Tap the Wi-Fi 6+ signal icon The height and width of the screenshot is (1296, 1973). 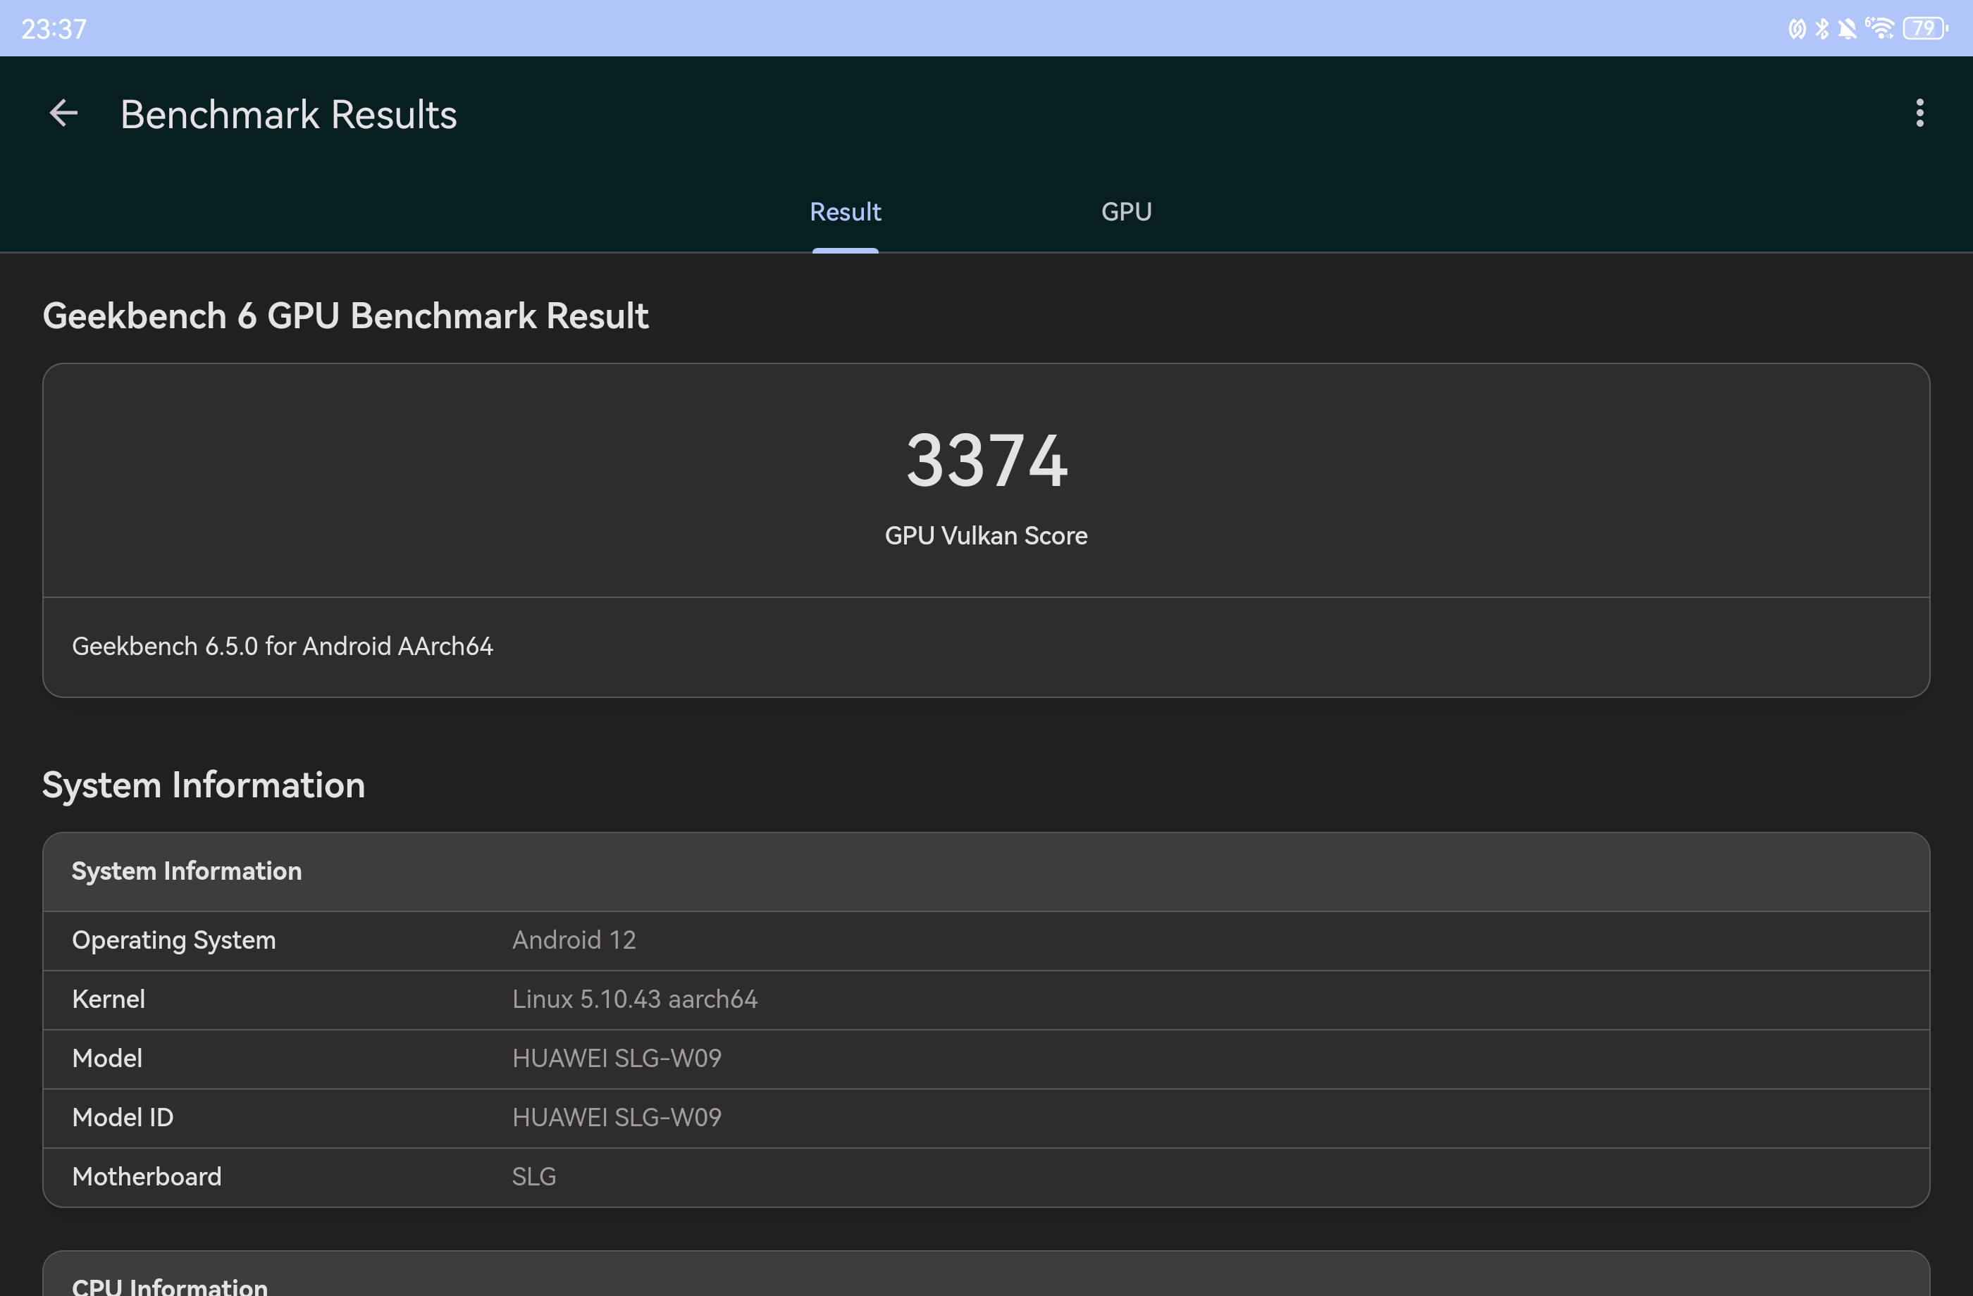(x=1879, y=29)
